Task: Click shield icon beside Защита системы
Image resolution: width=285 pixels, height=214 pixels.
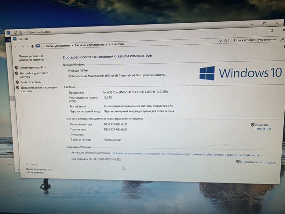Action: pos(17,82)
